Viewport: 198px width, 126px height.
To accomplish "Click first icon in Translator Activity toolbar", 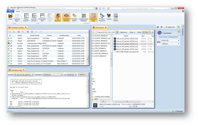I will point(10,32).
